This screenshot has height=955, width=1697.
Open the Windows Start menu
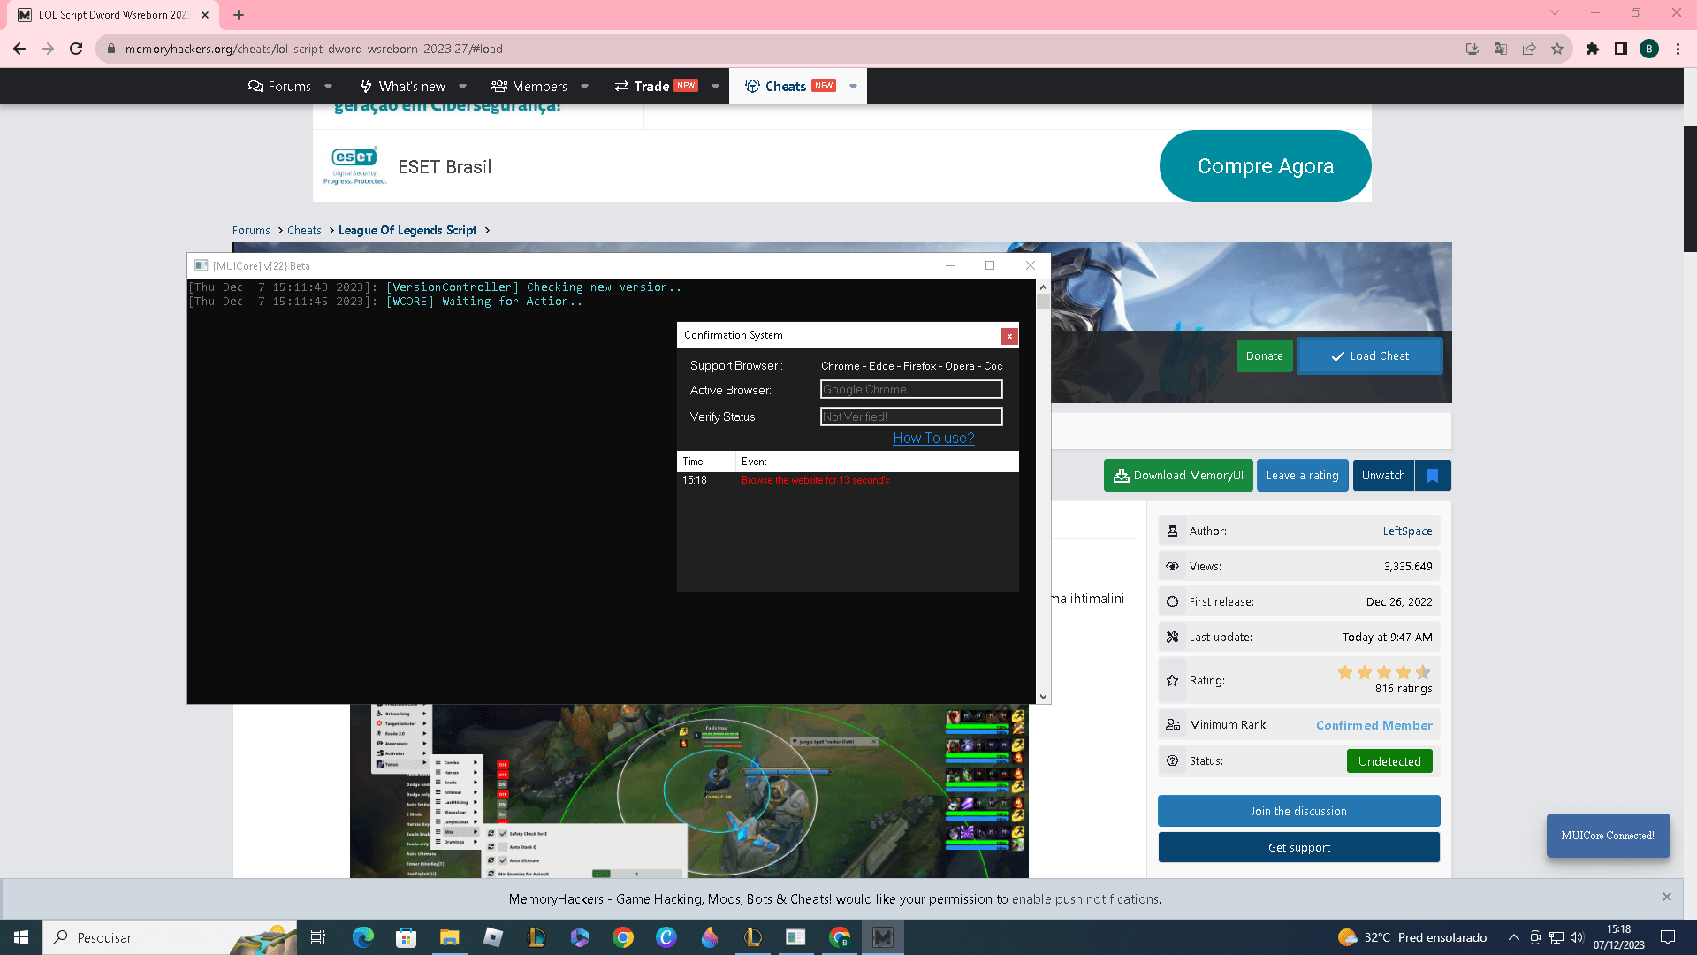(21, 937)
